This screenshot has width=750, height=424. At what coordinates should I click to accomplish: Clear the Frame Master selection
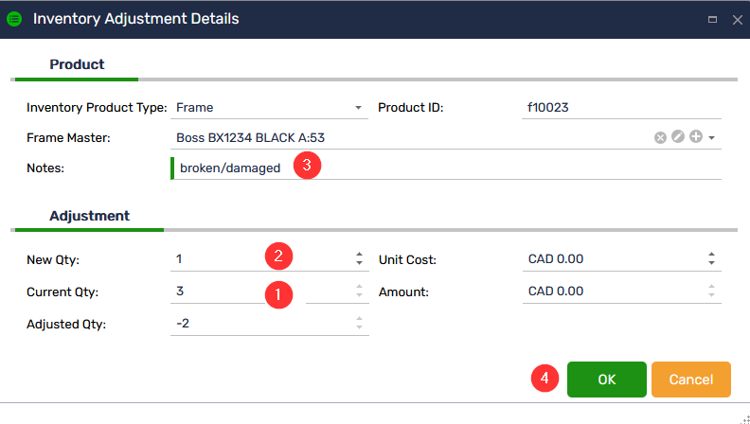[x=660, y=138]
